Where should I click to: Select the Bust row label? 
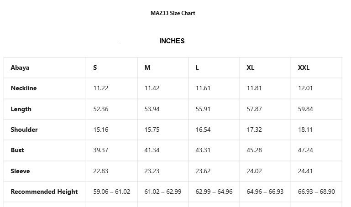tap(17, 150)
